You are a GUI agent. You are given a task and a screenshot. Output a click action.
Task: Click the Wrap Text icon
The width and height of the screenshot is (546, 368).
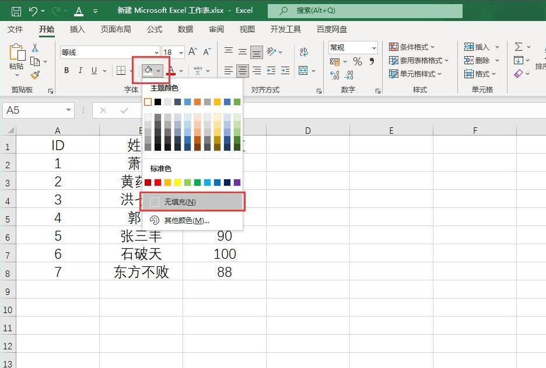tap(304, 52)
